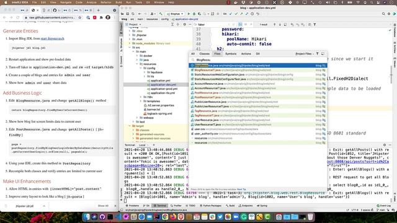Open Terminal settings gear icon

click(385, 145)
